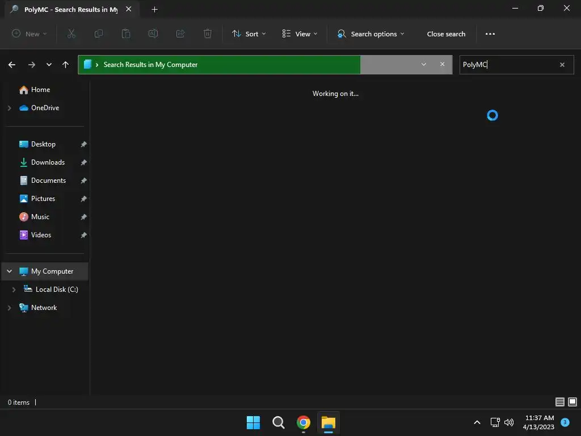This screenshot has height=436, width=581.
Task: Click the Close search button
Action: (x=446, y=33)
